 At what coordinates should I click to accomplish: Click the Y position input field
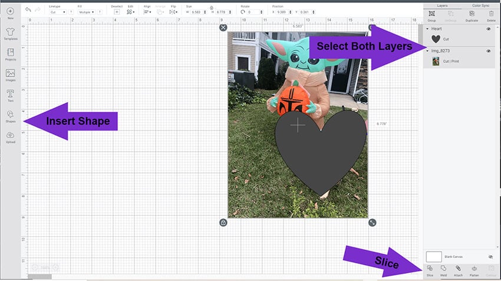[x=305, y=12]
